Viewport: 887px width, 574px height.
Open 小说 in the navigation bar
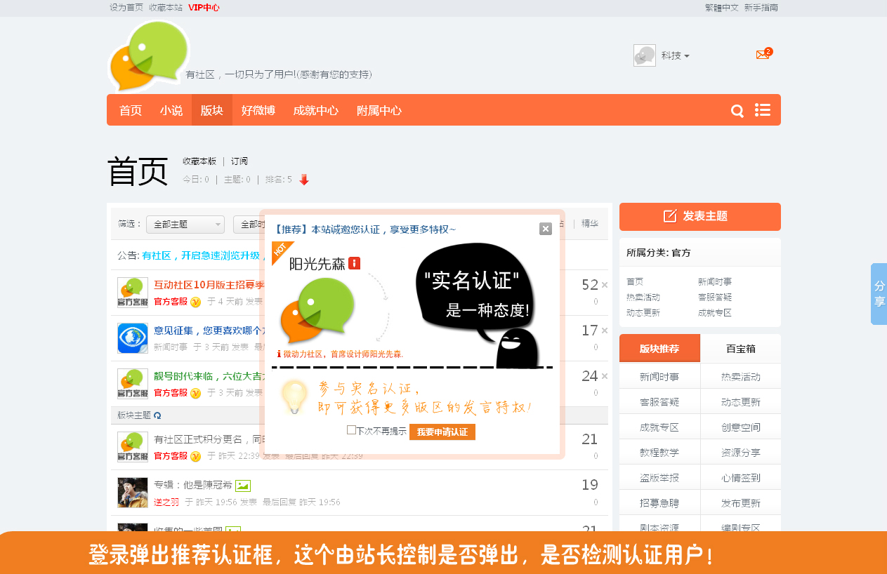coord(171,111)
